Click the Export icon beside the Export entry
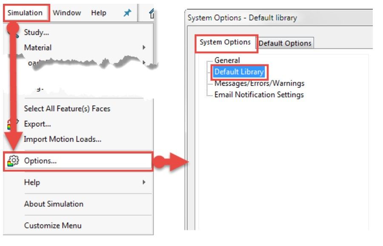Viewport: 383px width, 246px height. [13, 124]
